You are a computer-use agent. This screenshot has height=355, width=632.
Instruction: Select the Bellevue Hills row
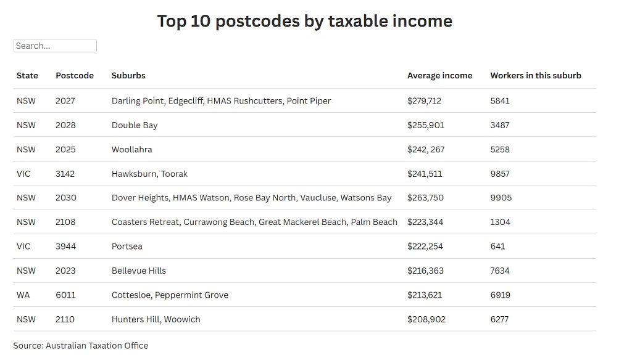(x=305, y=271)
